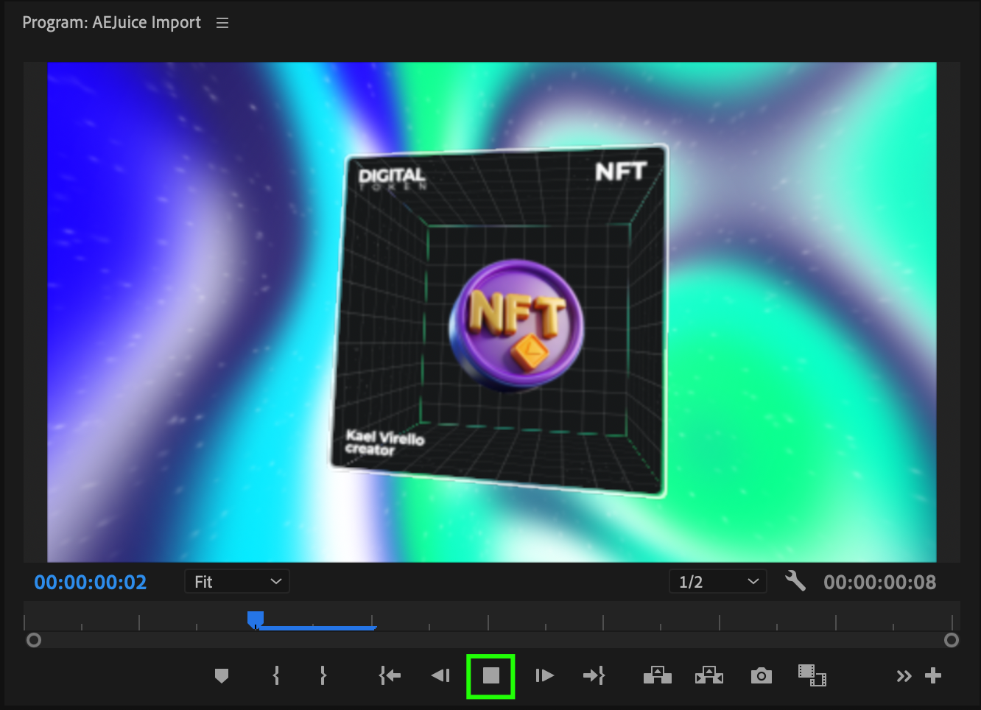Click the Add Marker button

[x=222, y=675]
